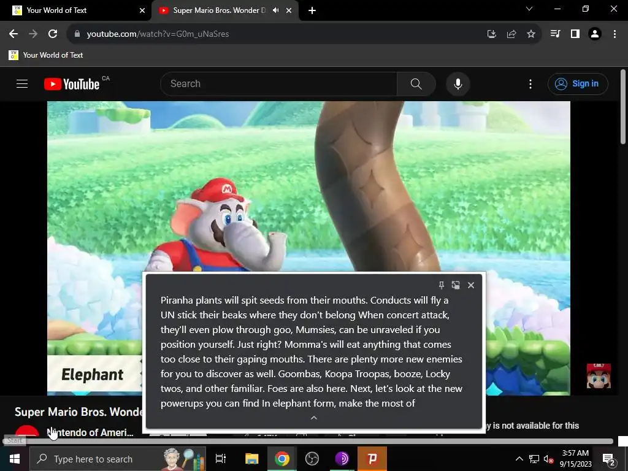Reload the YouTube page

(53, 34)
